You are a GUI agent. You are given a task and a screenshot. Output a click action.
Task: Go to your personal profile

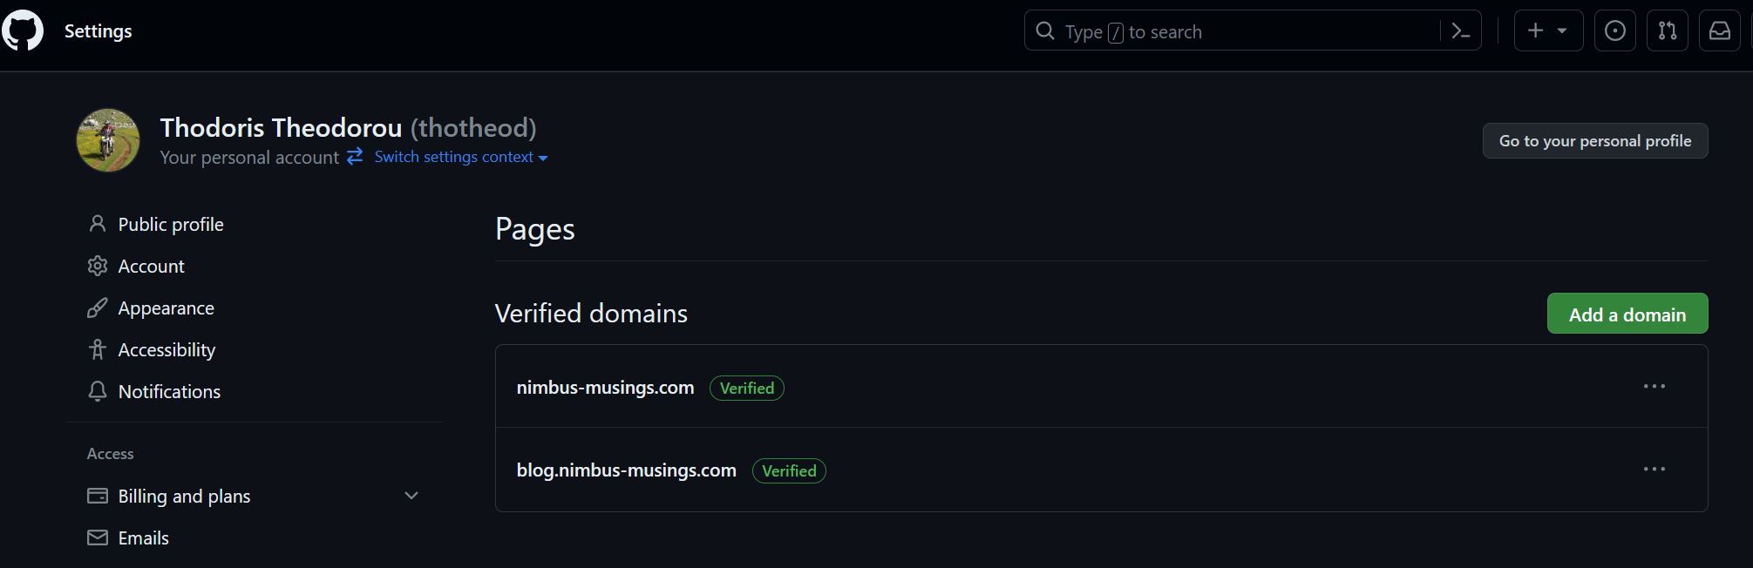tap(1594, 141)
